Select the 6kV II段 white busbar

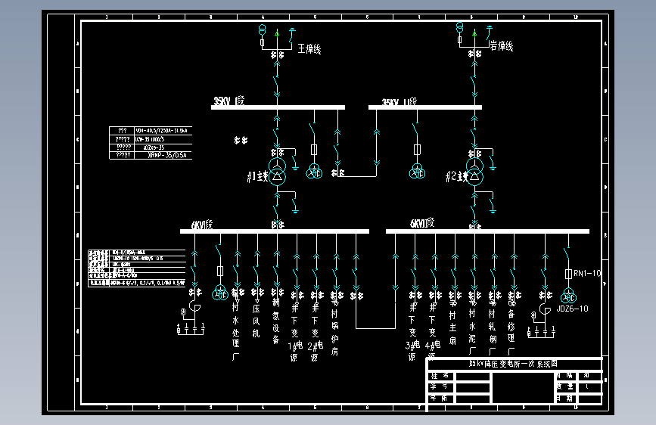487,231
